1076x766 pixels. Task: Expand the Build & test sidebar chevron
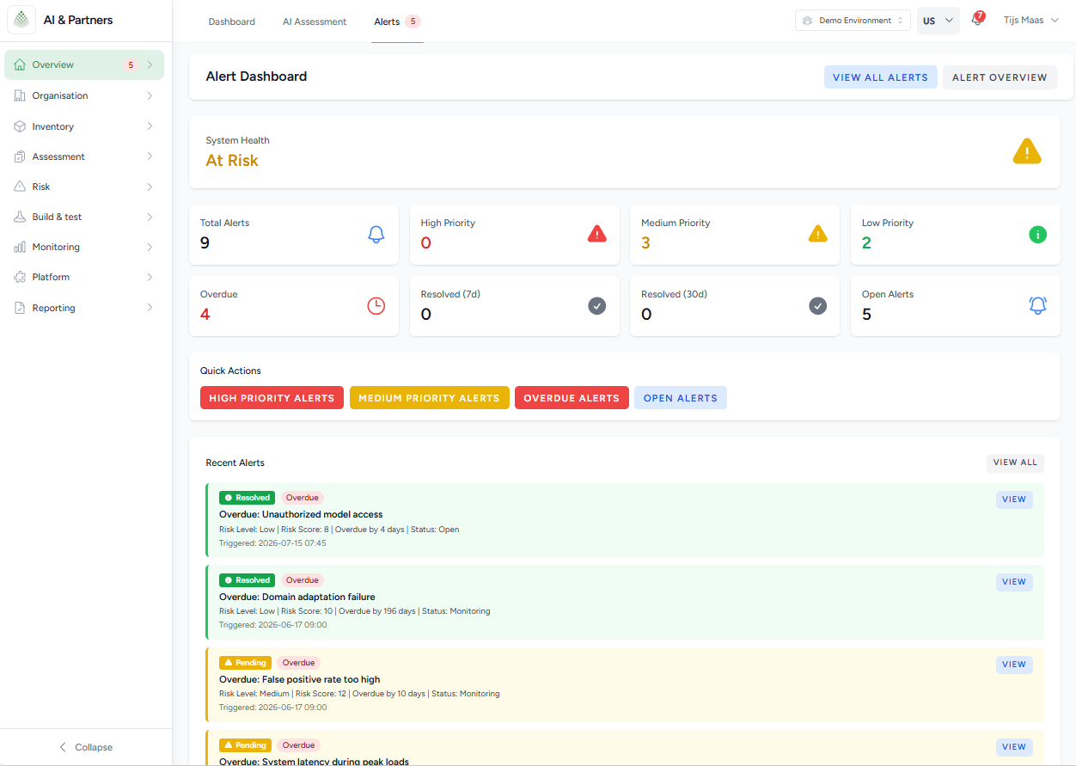point(150,217)
